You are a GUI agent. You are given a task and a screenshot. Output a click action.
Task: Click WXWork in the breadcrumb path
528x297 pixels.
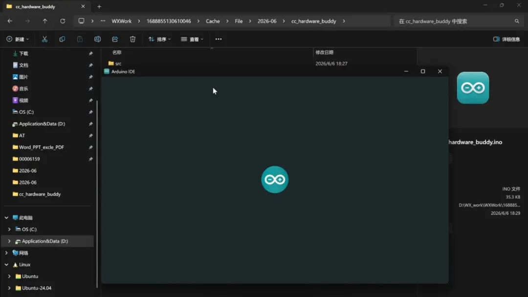tap(122, 21)
